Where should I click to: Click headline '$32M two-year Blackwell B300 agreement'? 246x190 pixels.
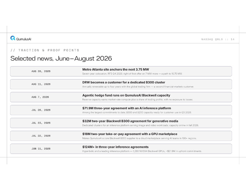130,121
